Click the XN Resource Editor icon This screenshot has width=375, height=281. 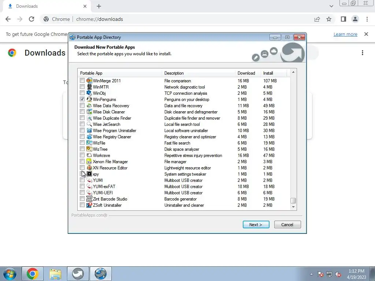89,168
